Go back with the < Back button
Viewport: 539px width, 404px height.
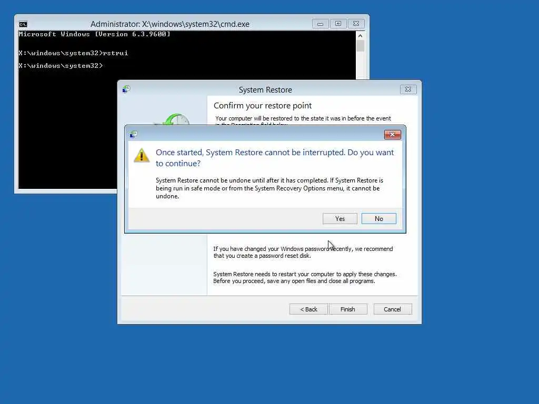point(308,309)
